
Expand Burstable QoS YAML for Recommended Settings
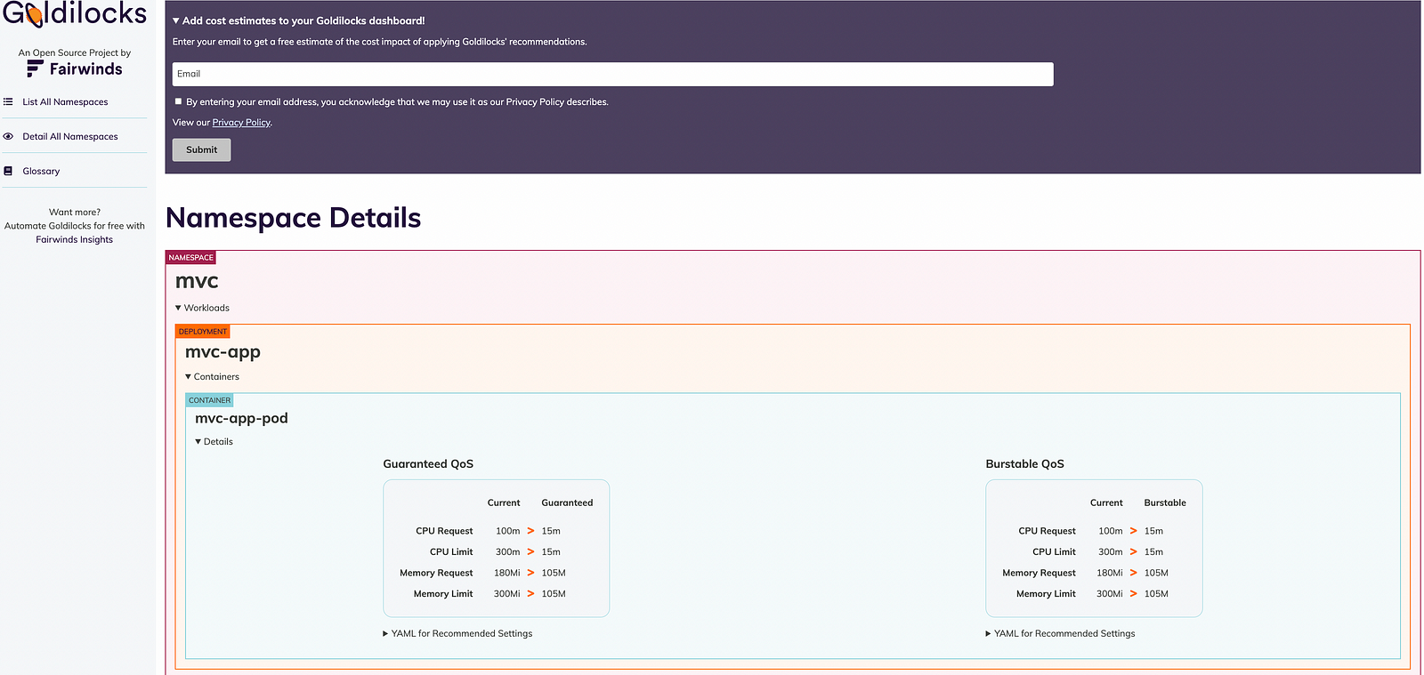coord(1060,634)
